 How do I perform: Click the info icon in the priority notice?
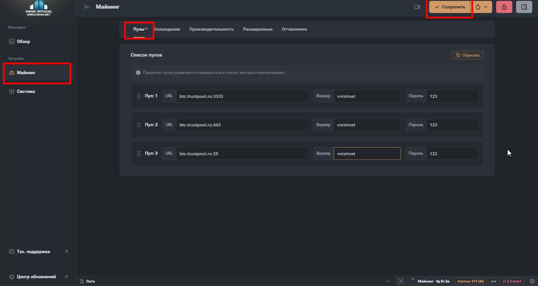pyautogui.click(x=138, y=73)
